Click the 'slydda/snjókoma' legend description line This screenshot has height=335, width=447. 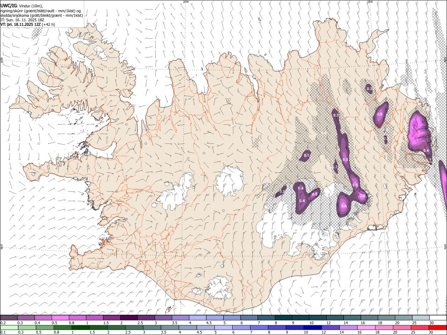click(x=42, y=15)
